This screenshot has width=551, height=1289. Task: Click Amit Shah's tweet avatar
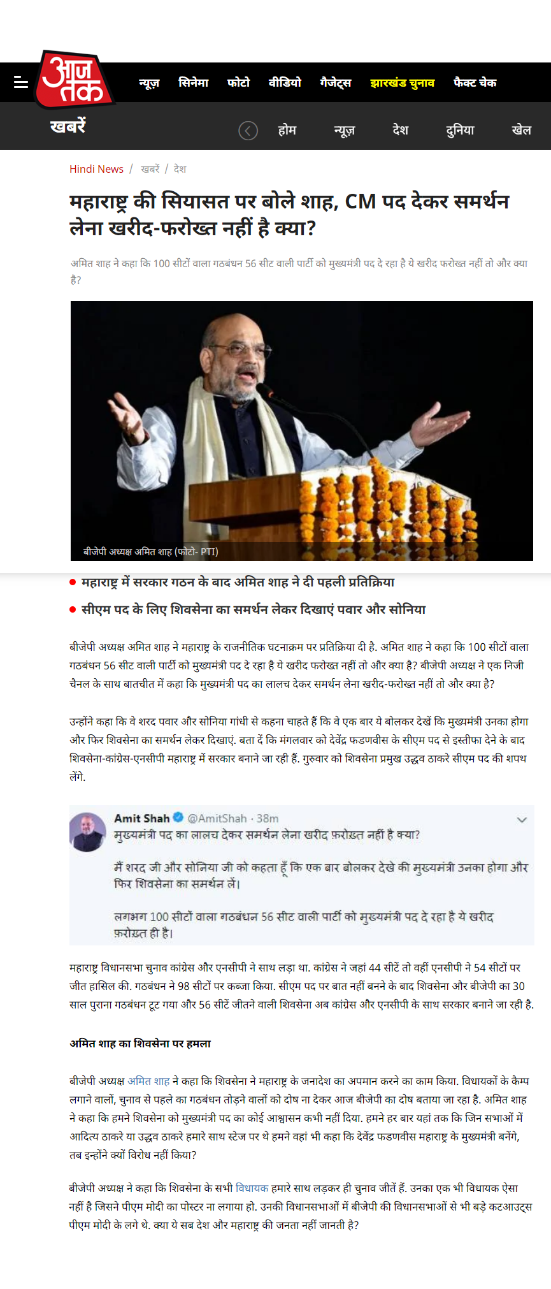[87, 832]
